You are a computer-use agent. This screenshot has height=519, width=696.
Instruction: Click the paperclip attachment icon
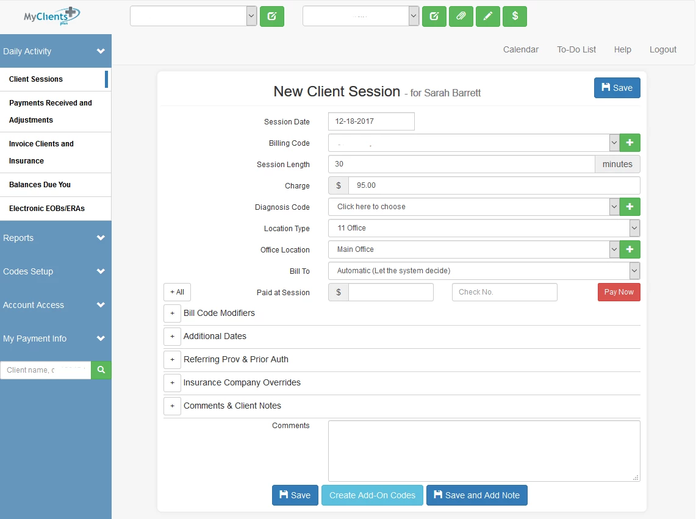[x=461, y=16]
